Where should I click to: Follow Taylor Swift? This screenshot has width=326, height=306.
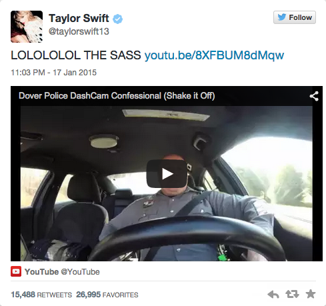coord(295,17)
